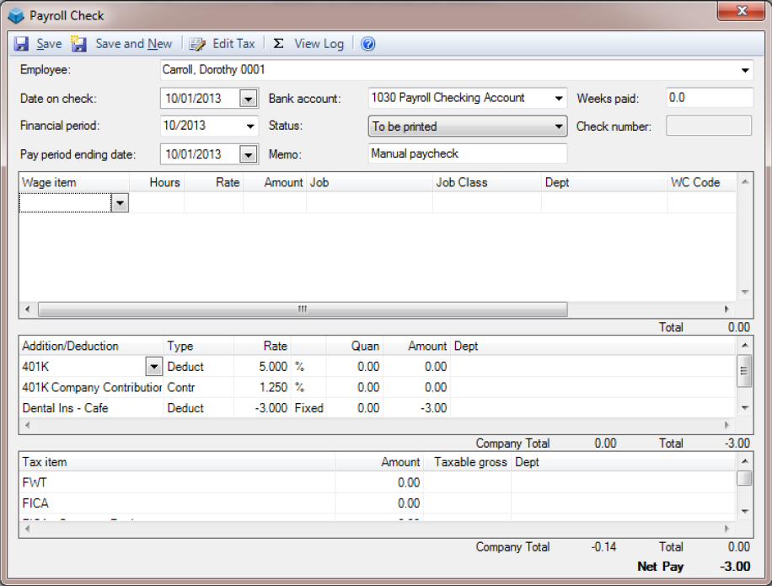Screen dimensions: 772x586
Task: Open the Status dropdown showing To be printed
Action: (x=559, y=126)
